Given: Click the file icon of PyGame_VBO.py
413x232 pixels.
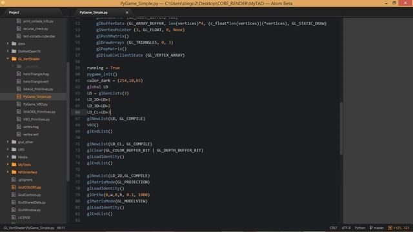Looking at the screenshot, I should point(19,104).
